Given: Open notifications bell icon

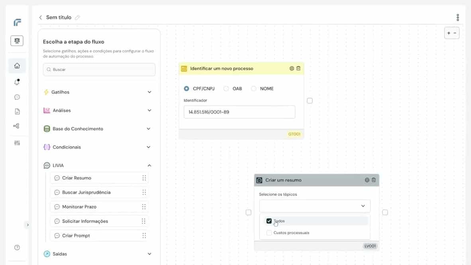Looking at the screenshot, I should click(x=17, y=82).
